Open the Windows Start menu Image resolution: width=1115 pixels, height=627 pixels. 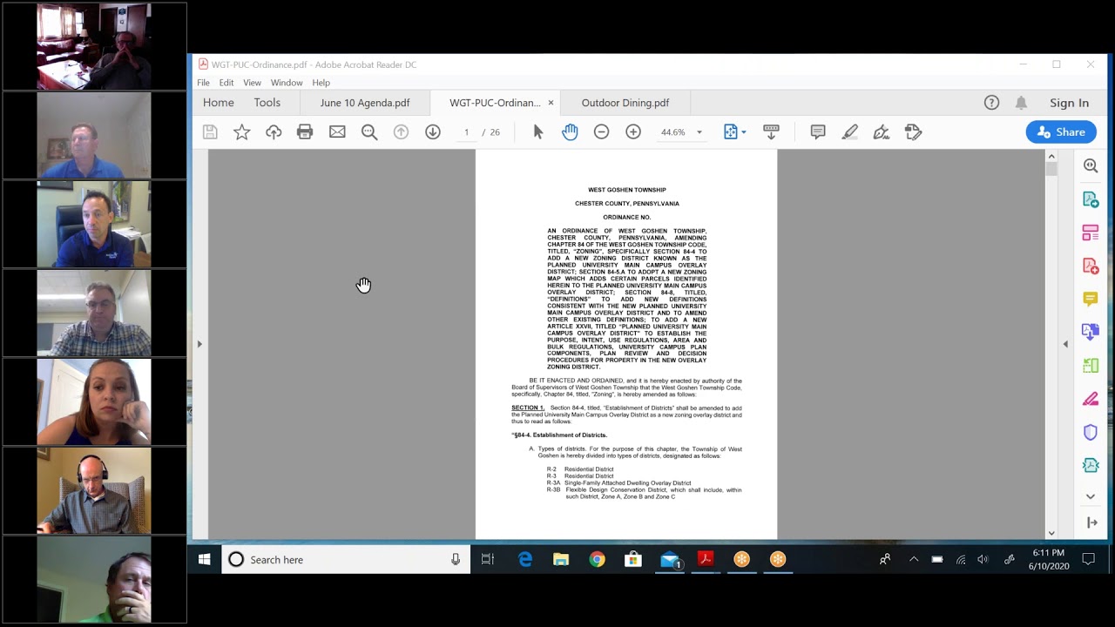(x=204, y=560)
